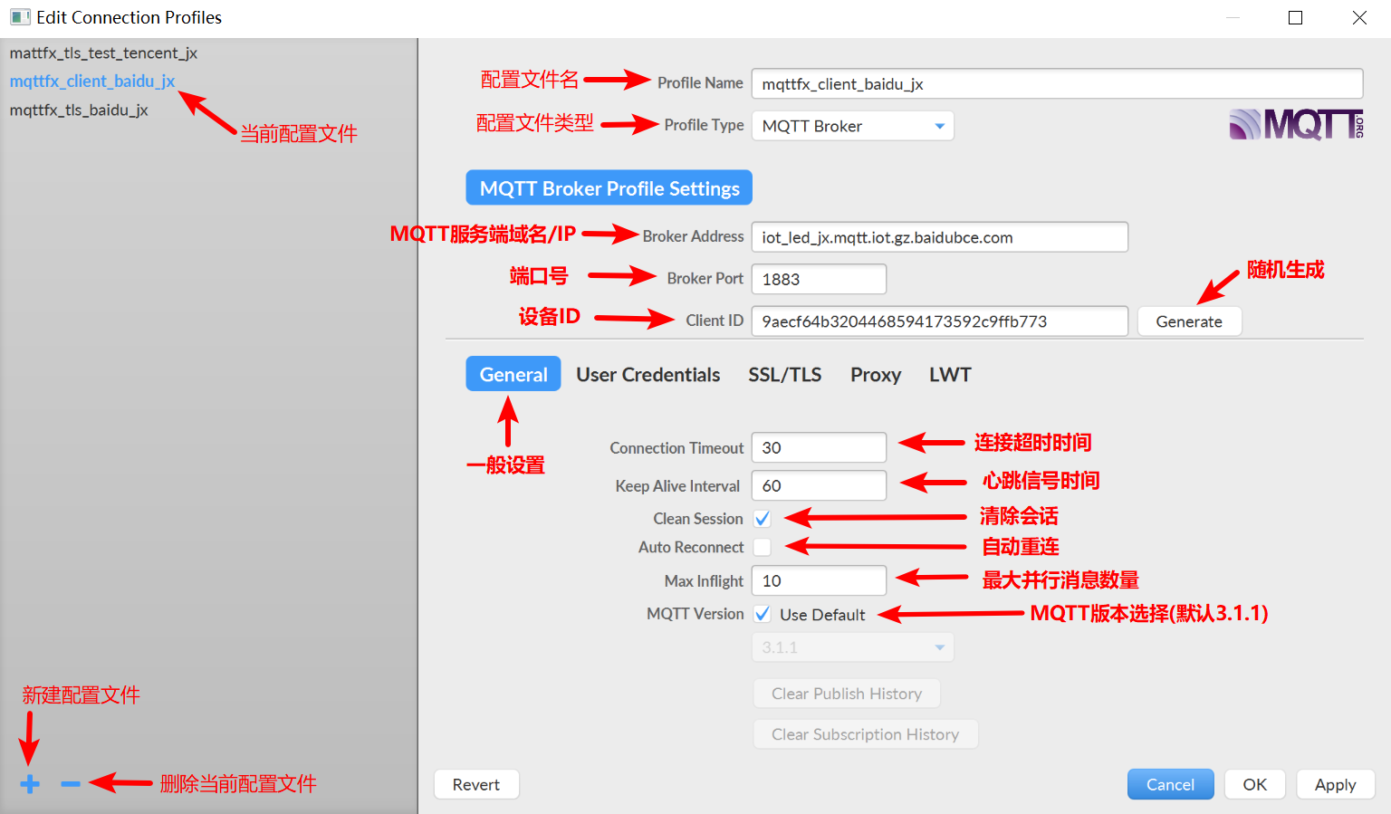This screenshot has height=814, width=1391.
Task: Generate a new Client ID
Action: (1189, 321)
